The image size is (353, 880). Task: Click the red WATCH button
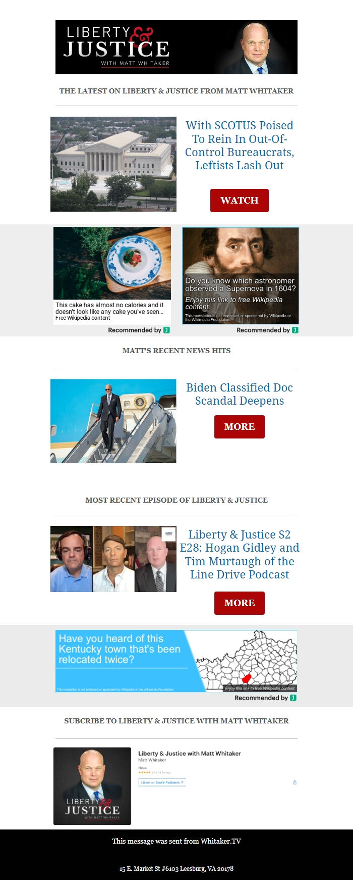click(x=240, y=201)
